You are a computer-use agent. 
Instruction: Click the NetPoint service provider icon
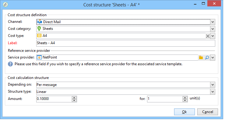click(x=39, y=57)
